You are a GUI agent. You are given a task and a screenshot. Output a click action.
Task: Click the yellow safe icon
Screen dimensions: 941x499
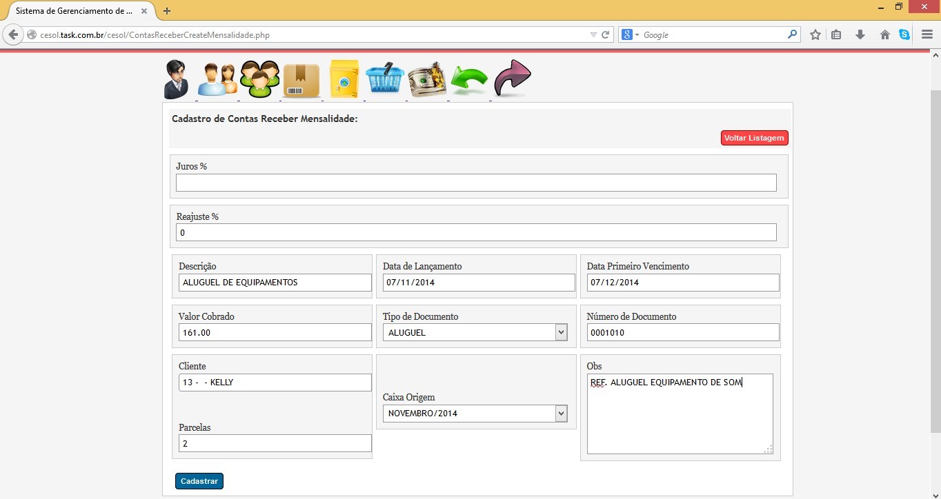(344, 79)
